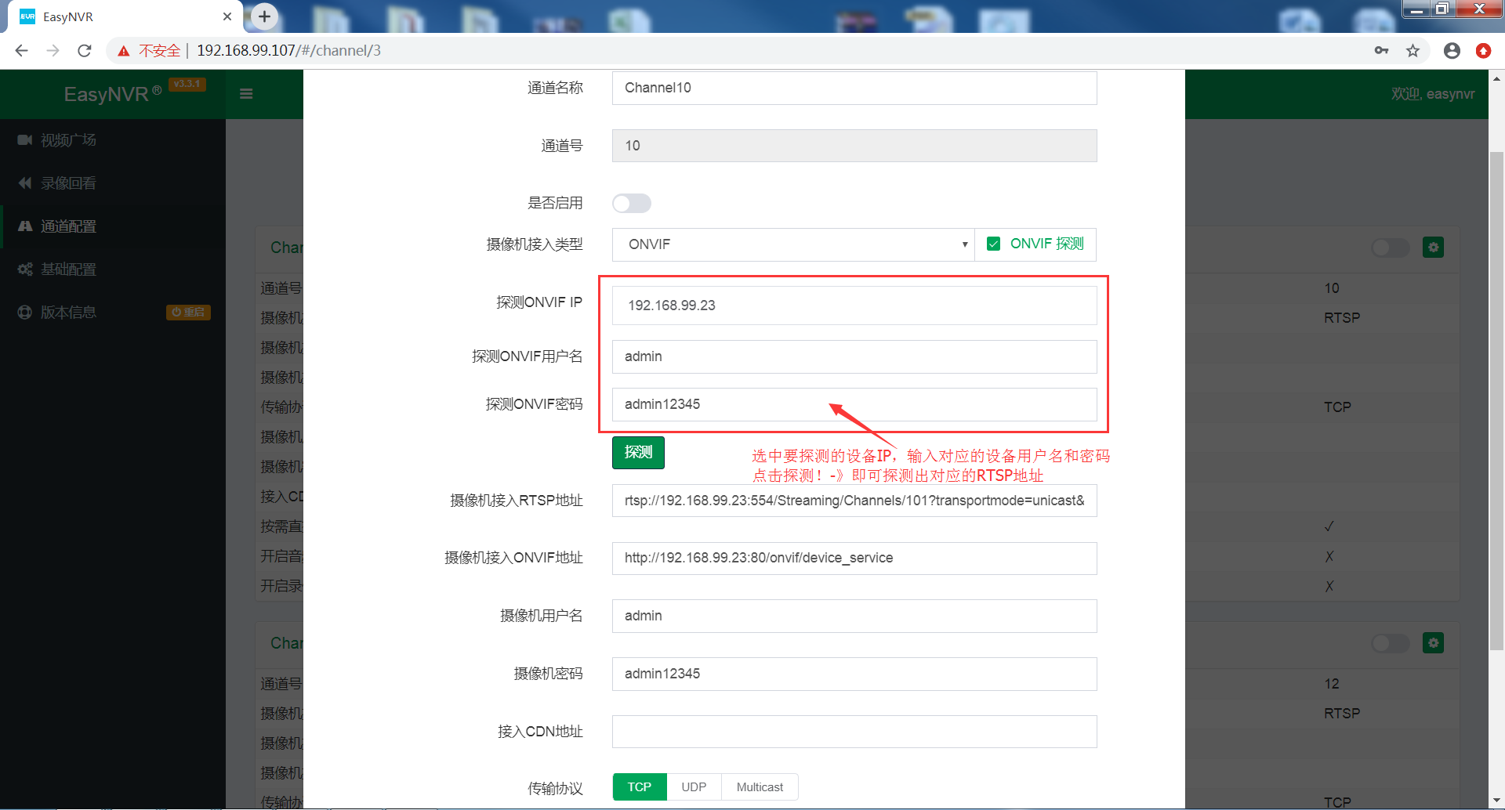Toggle the channel 10 card enable switch
The image size is (1505, 810).
point(1391,248)
